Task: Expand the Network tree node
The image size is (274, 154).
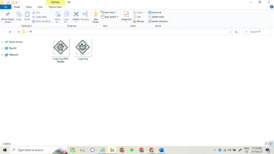Action: [x=2, y=55]
